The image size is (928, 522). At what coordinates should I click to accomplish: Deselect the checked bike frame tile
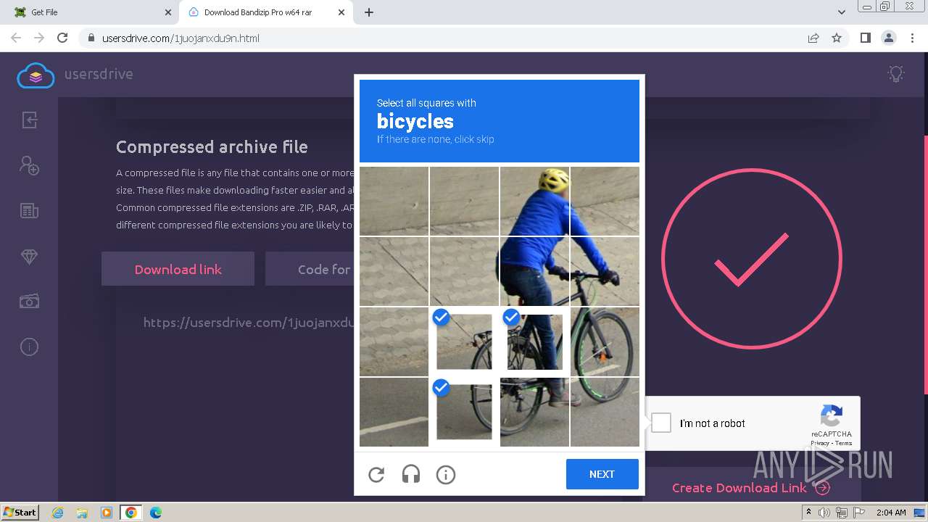pyautogui.click(x=534, y=341)
